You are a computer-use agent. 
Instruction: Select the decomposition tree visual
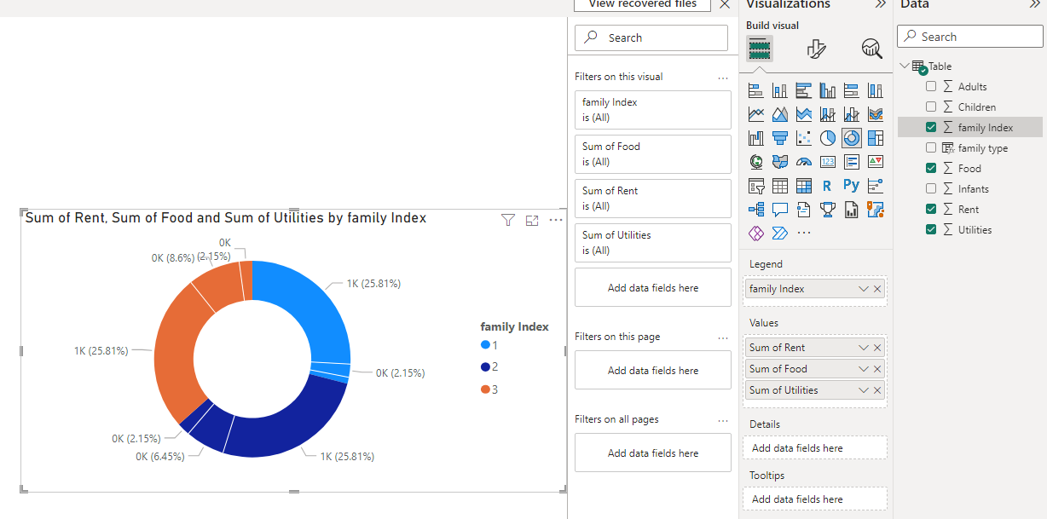(x=756, y=210)
